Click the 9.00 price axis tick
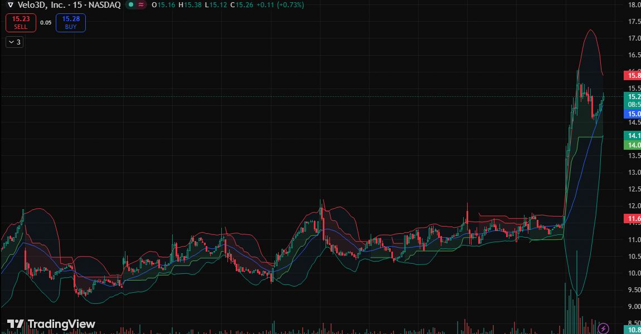This screenshot has width=641, height=334. [634, 307]
